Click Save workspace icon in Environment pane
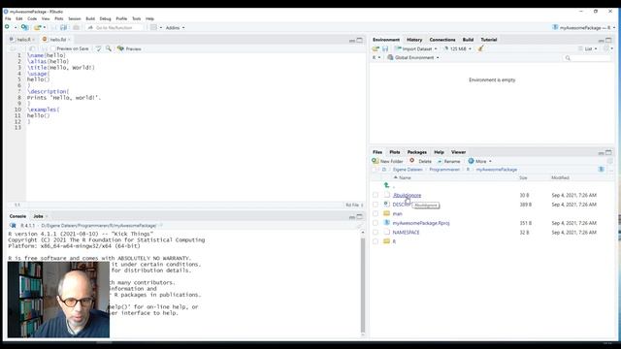Screen dimensions: 621x349 tap(385, 48)
